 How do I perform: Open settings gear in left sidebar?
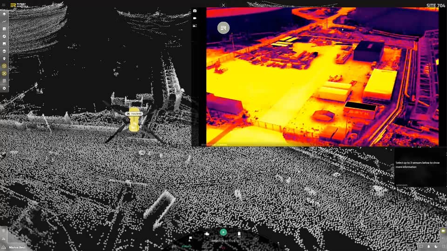point(4,88)
